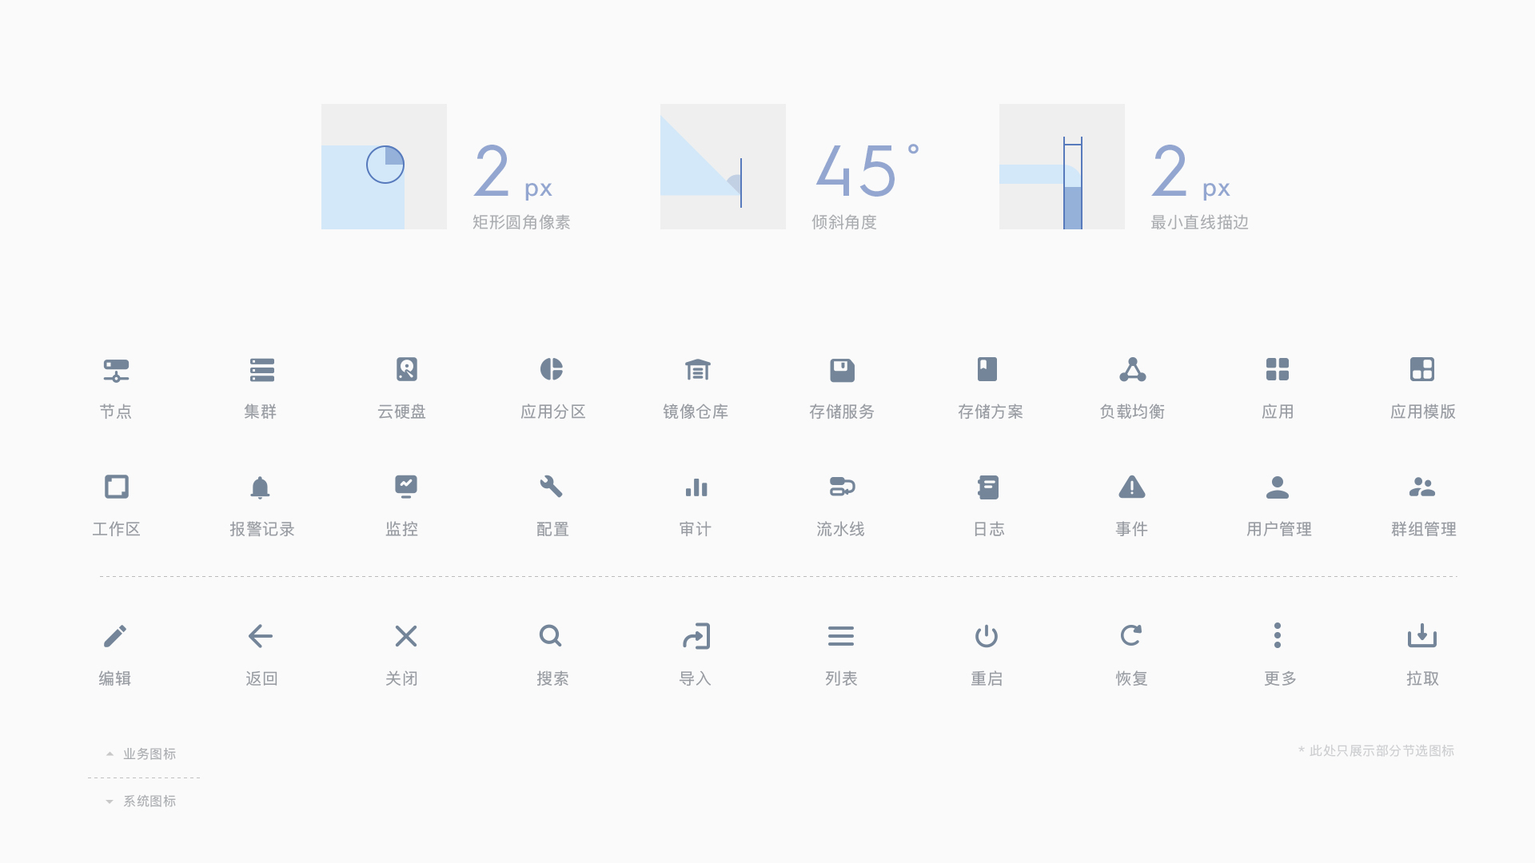Screen dimensions: 1535x863
Task: Click the 矩形圆角像素 caption
Action: pyautogui.click(x=521, y=222)
